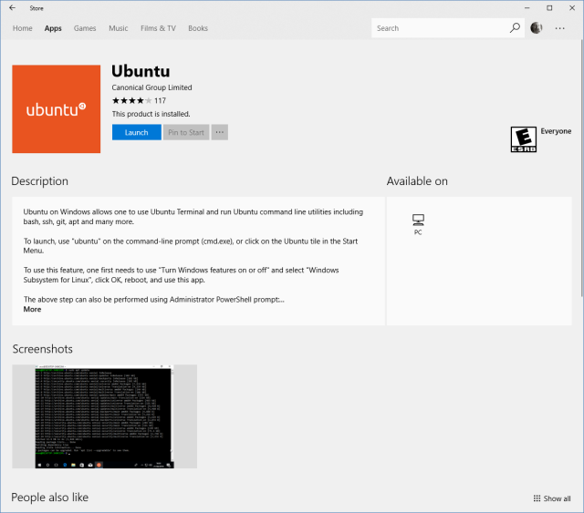Click the 'People also like' heading
584x513 pixels.
[50, 498]
